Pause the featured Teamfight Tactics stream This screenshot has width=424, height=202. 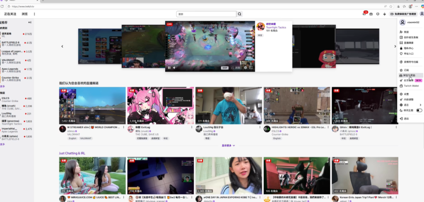click(x=169, y=67)
